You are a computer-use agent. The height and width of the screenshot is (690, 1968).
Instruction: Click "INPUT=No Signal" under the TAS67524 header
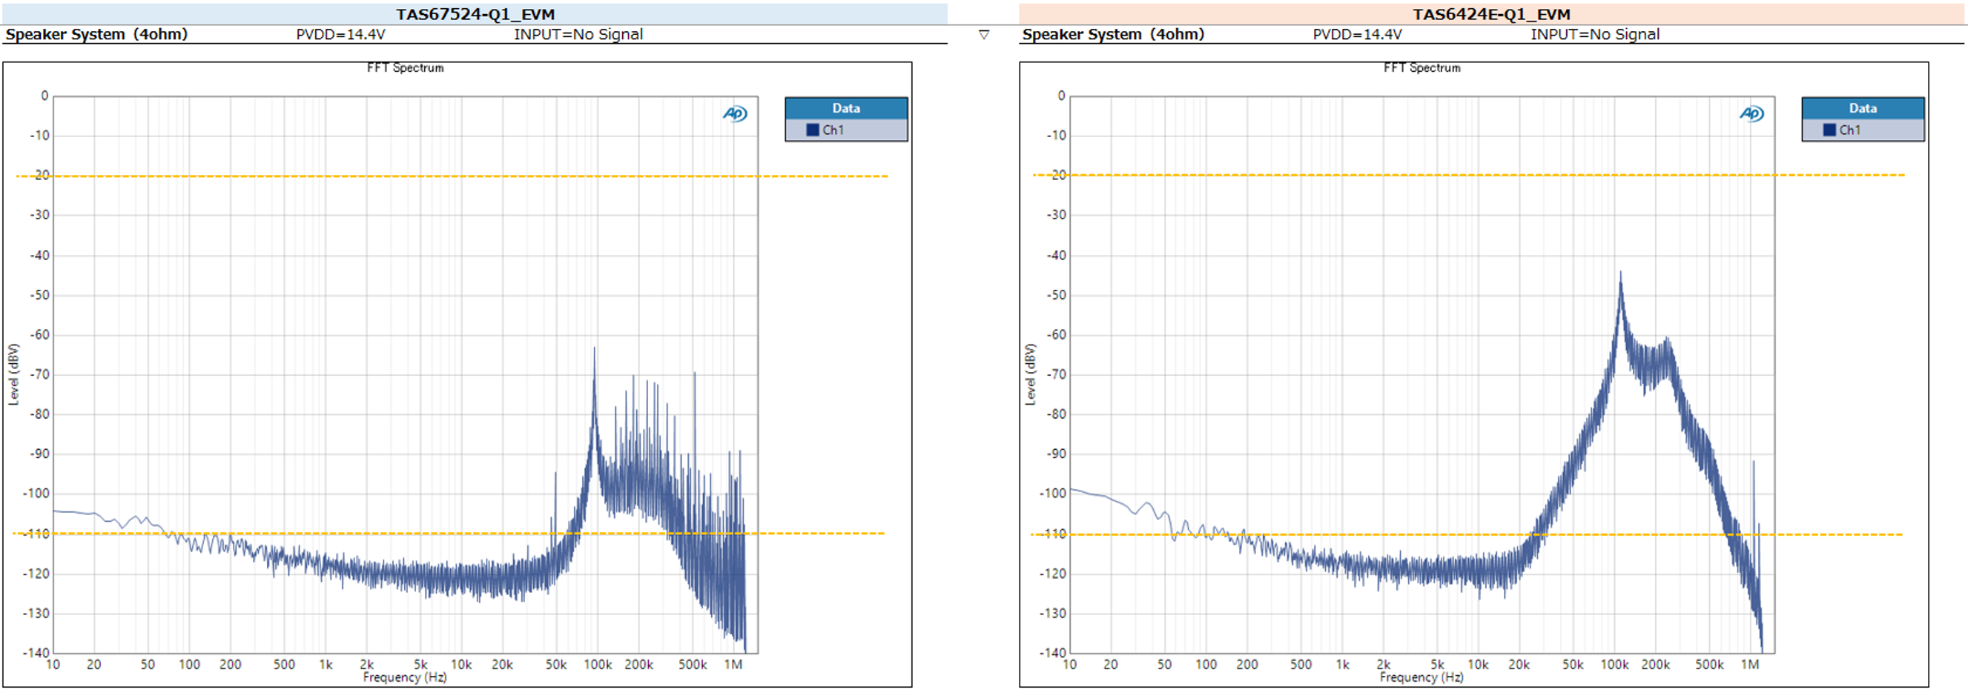[578, 34]
